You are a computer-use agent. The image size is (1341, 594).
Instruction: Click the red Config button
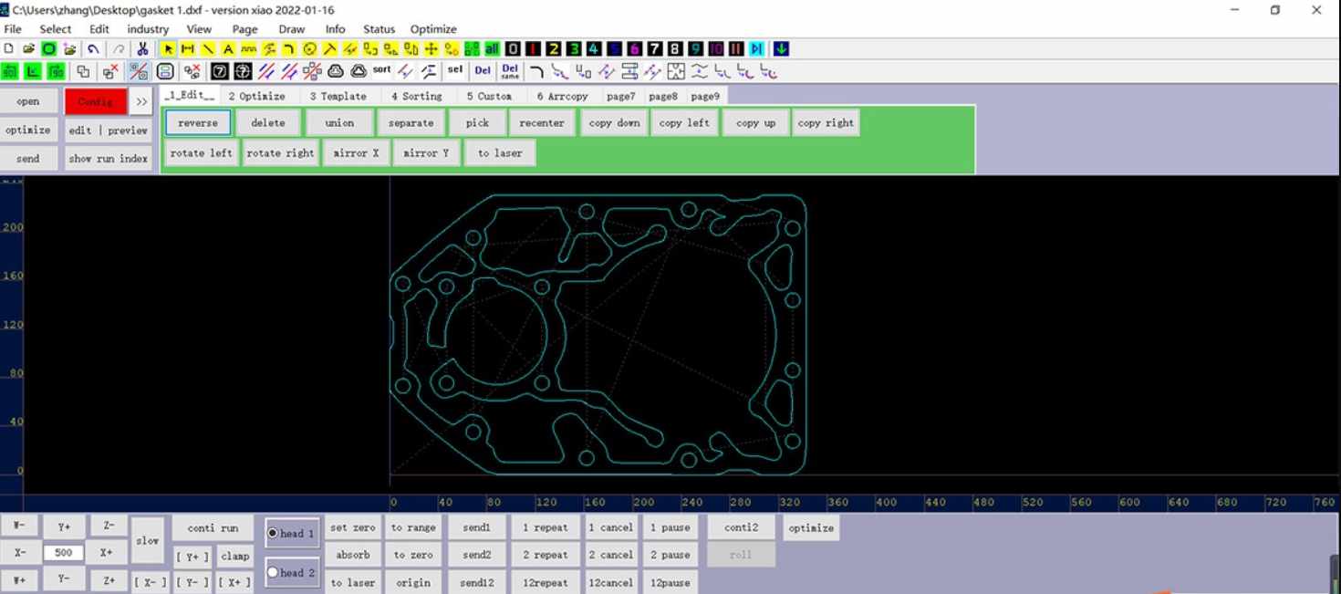[x=96, y=101]
